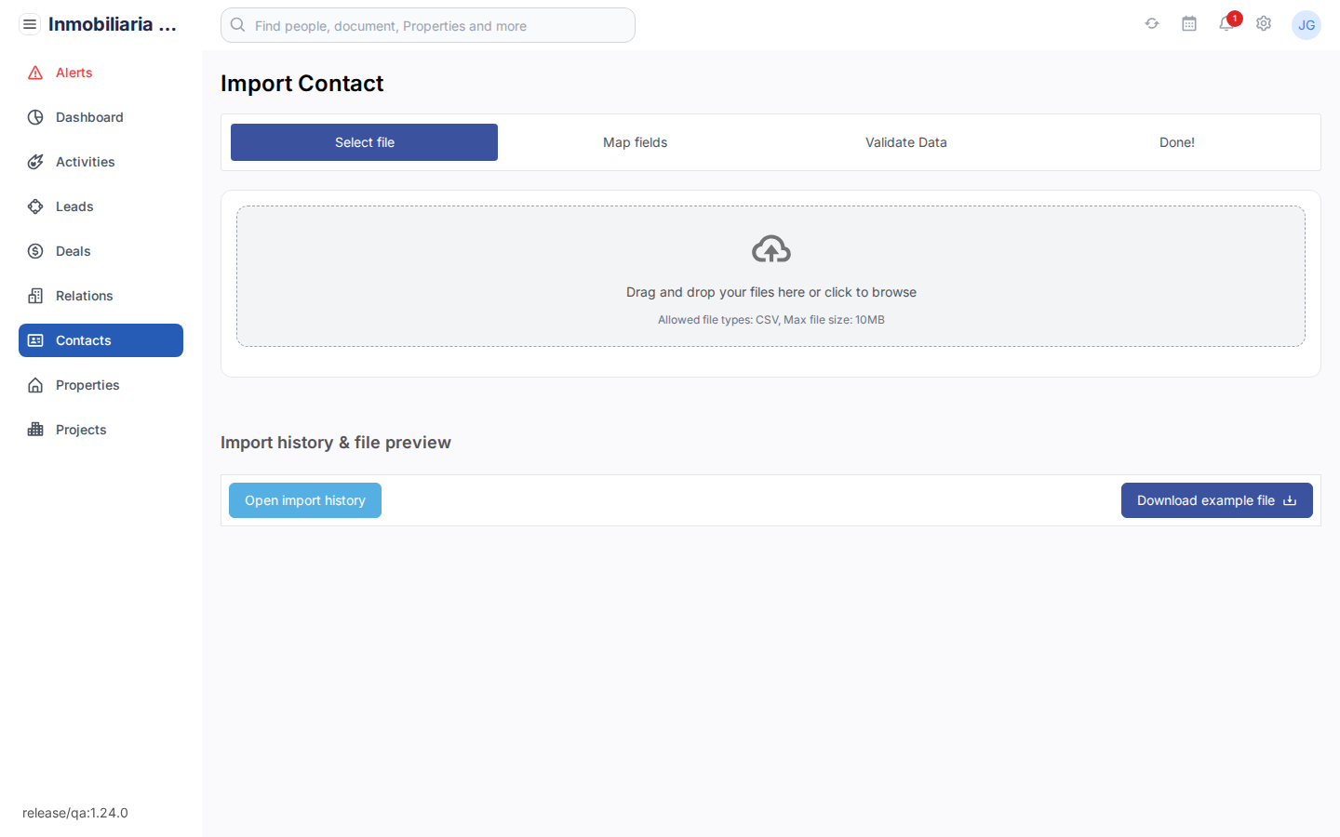The image size is (1340, 837).
Task: Select the Relations sidebar icon
Action: (34, 296)
